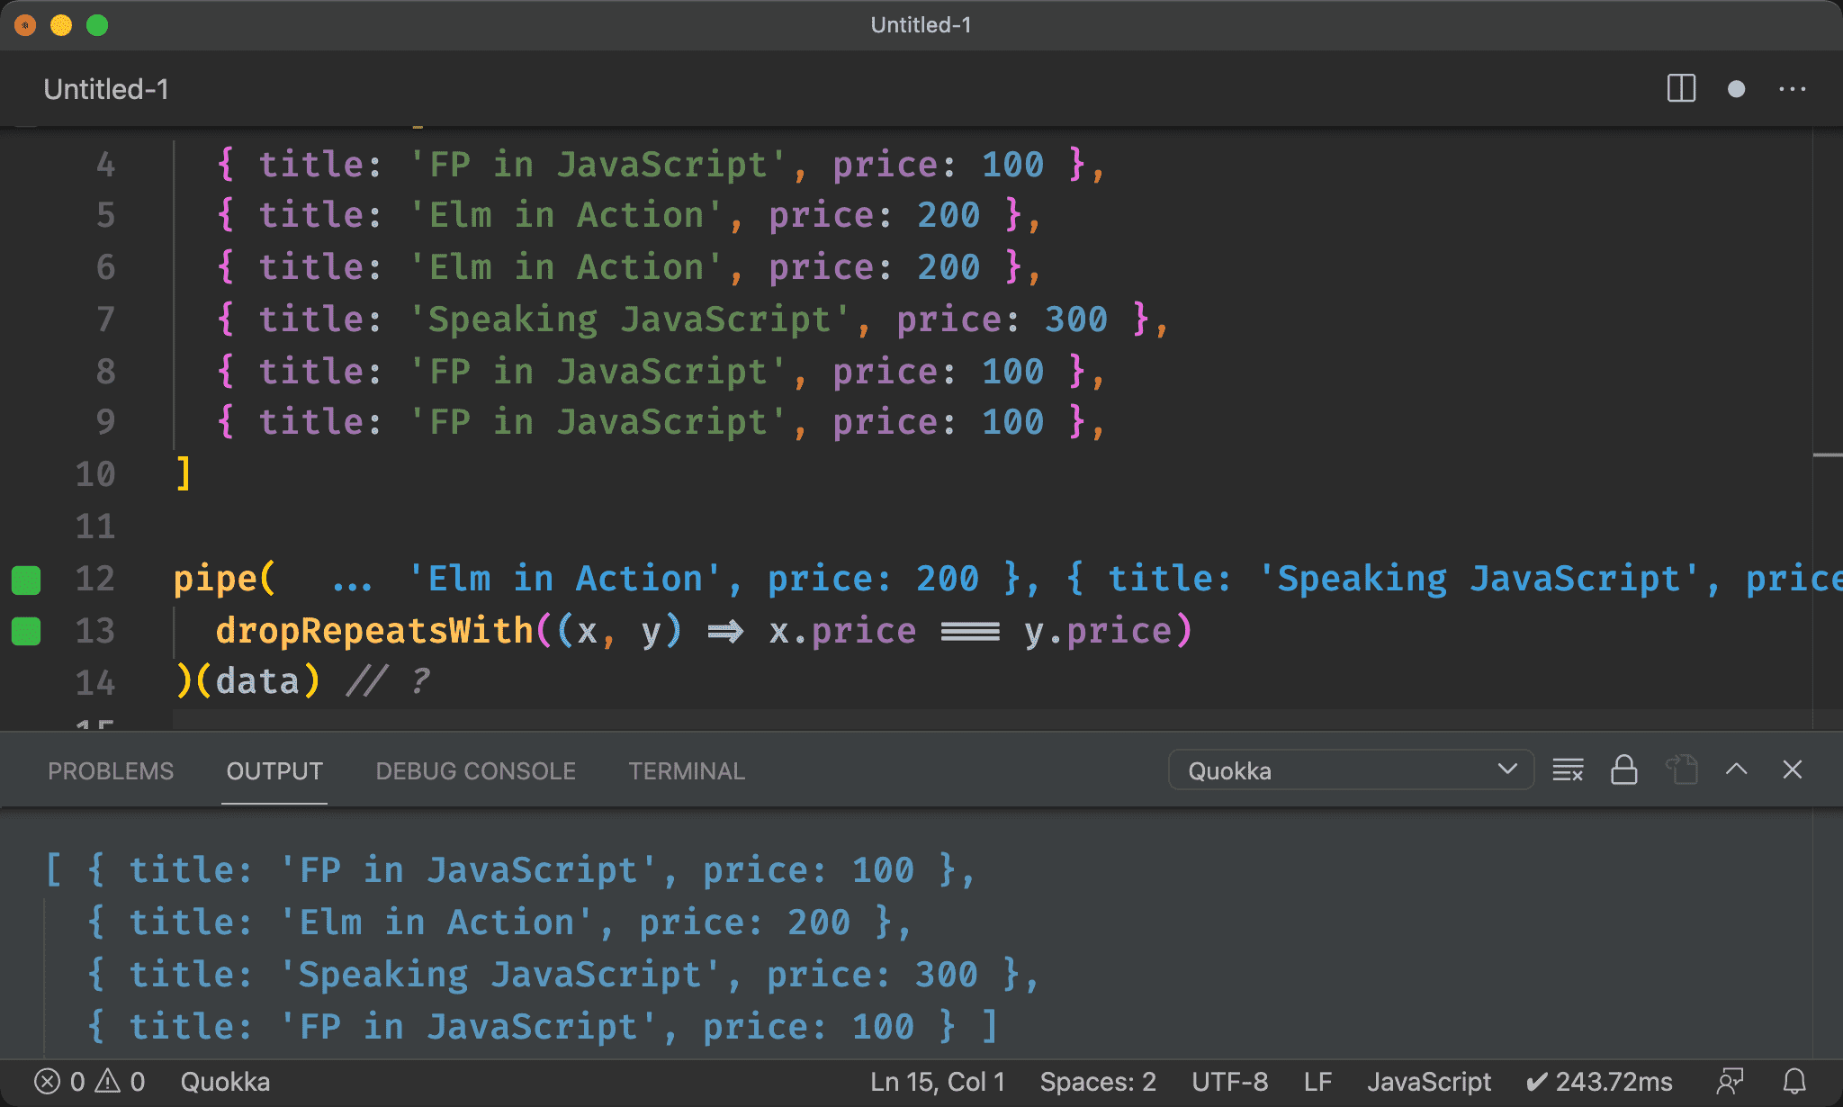
Task: Click 'Elm in Action' in output panel
Action: click(436, 922)
